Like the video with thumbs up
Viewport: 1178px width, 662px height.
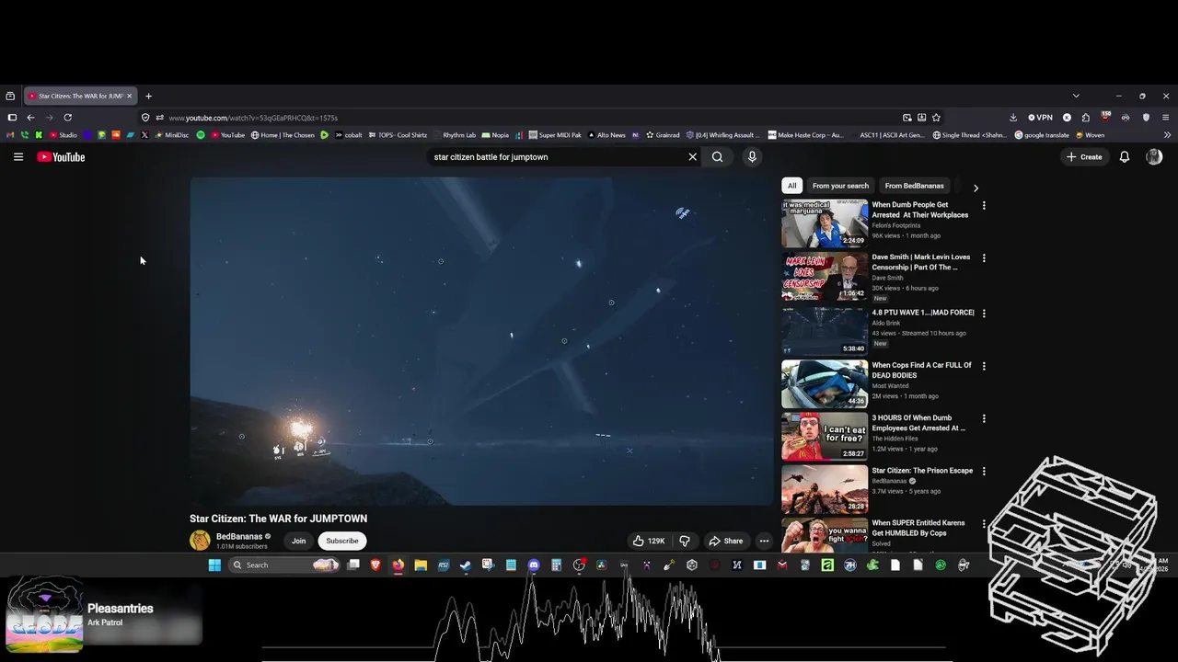648,541
